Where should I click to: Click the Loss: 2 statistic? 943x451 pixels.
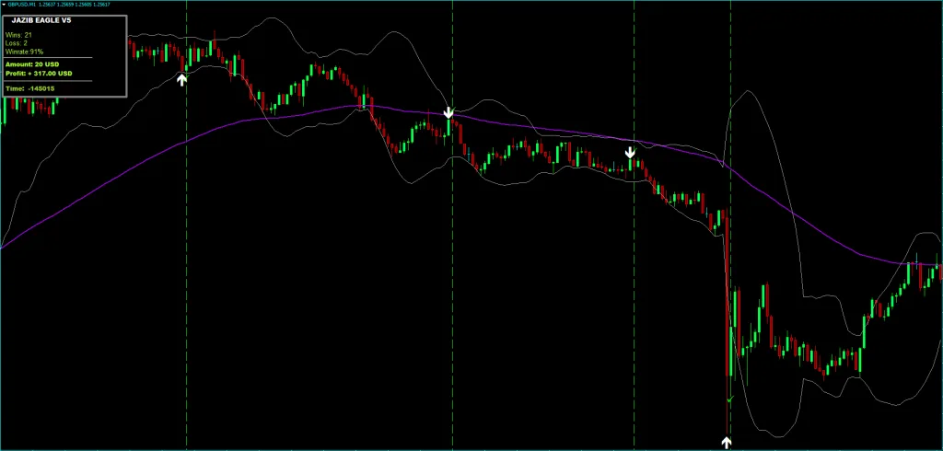[17, 44]
